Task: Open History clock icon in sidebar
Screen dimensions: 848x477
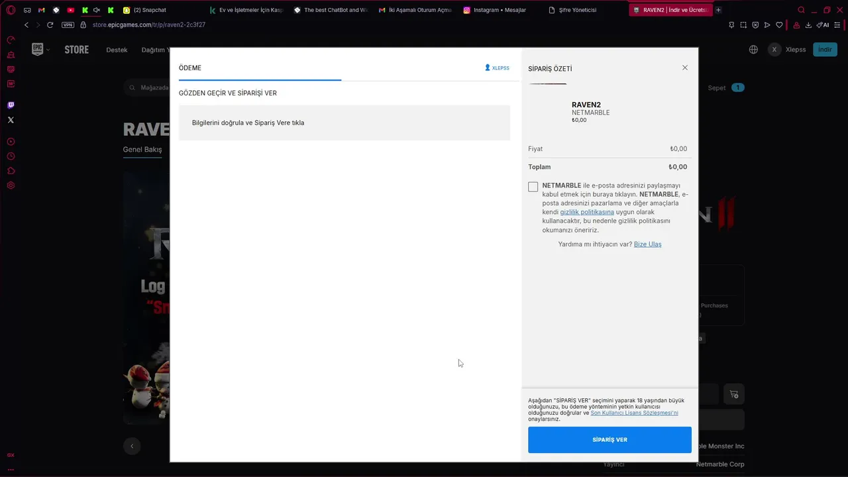Action: coord(11,156)
